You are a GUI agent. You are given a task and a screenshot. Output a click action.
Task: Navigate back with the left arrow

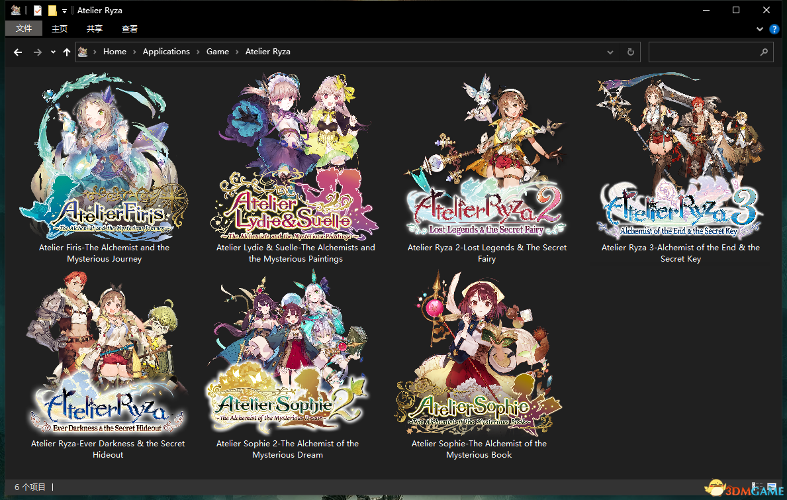18,52
